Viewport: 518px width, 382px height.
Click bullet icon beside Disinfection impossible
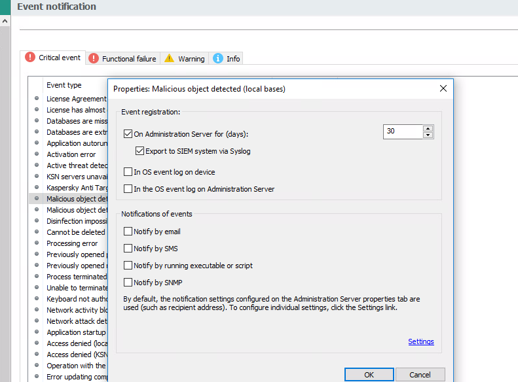coord(37,221)
